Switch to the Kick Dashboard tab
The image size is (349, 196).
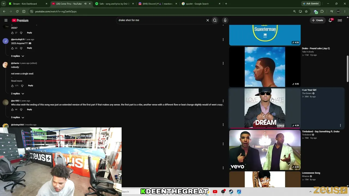[28, 4]
